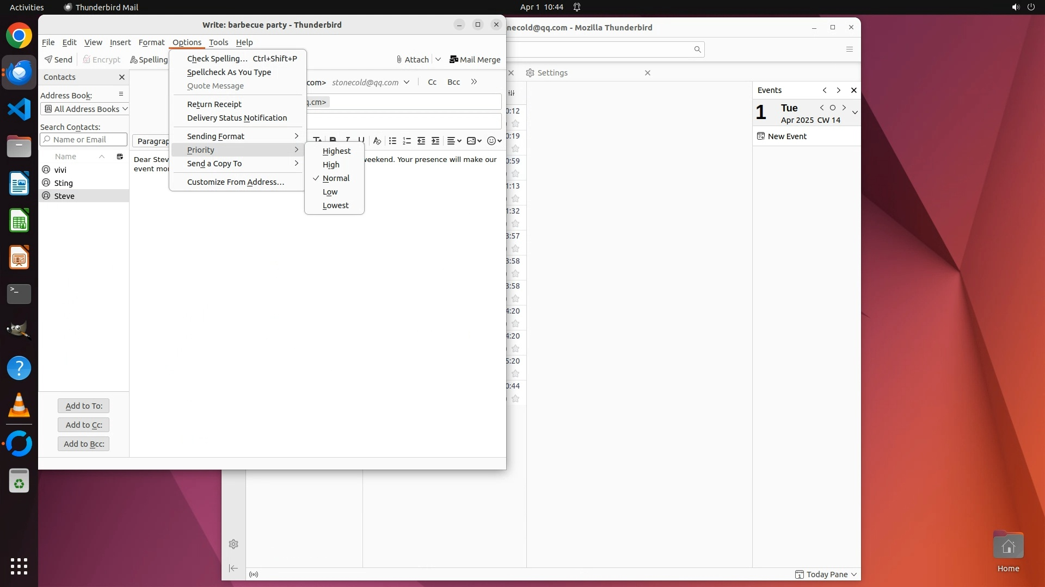Image resolution: width=1045 pixels, height=587 pixels.
Task: Select Low priority option
Action: [x=330, y=192]
